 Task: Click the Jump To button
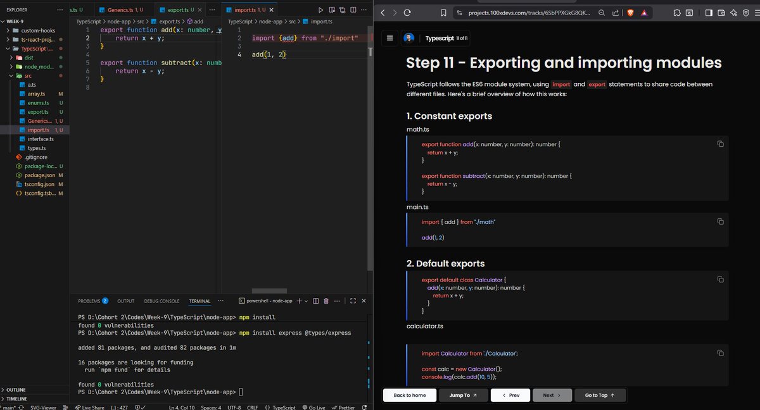point(463,395)
